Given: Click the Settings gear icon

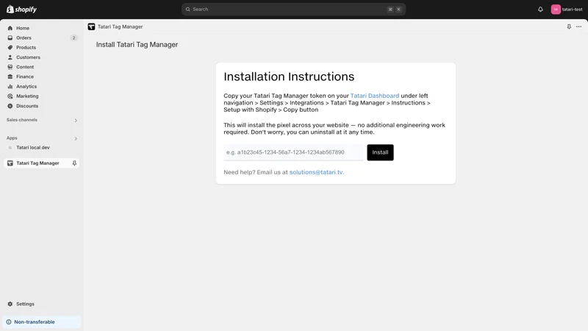Looking at the screenshot, I should tap(10, 304).
